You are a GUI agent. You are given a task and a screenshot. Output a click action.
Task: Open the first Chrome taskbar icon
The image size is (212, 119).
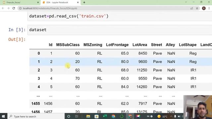point(113,116)
